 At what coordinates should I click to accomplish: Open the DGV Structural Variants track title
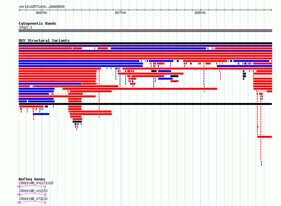(x=44, y=40)
